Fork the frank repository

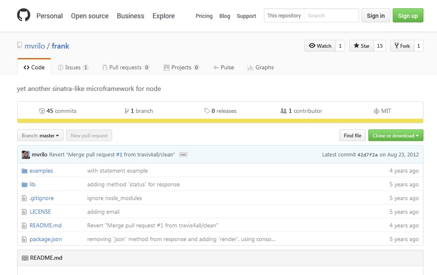coord(402,46)
